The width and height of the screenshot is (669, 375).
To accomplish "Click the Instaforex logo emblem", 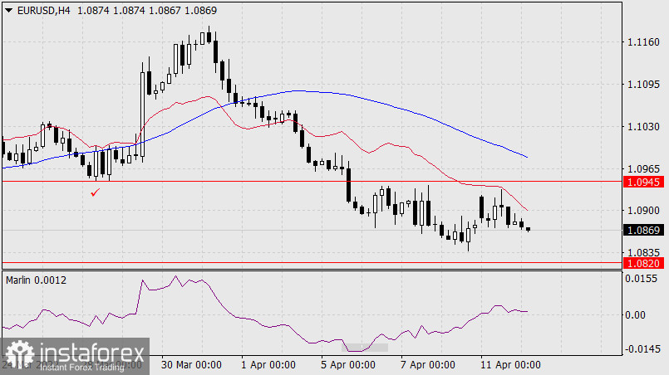I will coord(17,353).
